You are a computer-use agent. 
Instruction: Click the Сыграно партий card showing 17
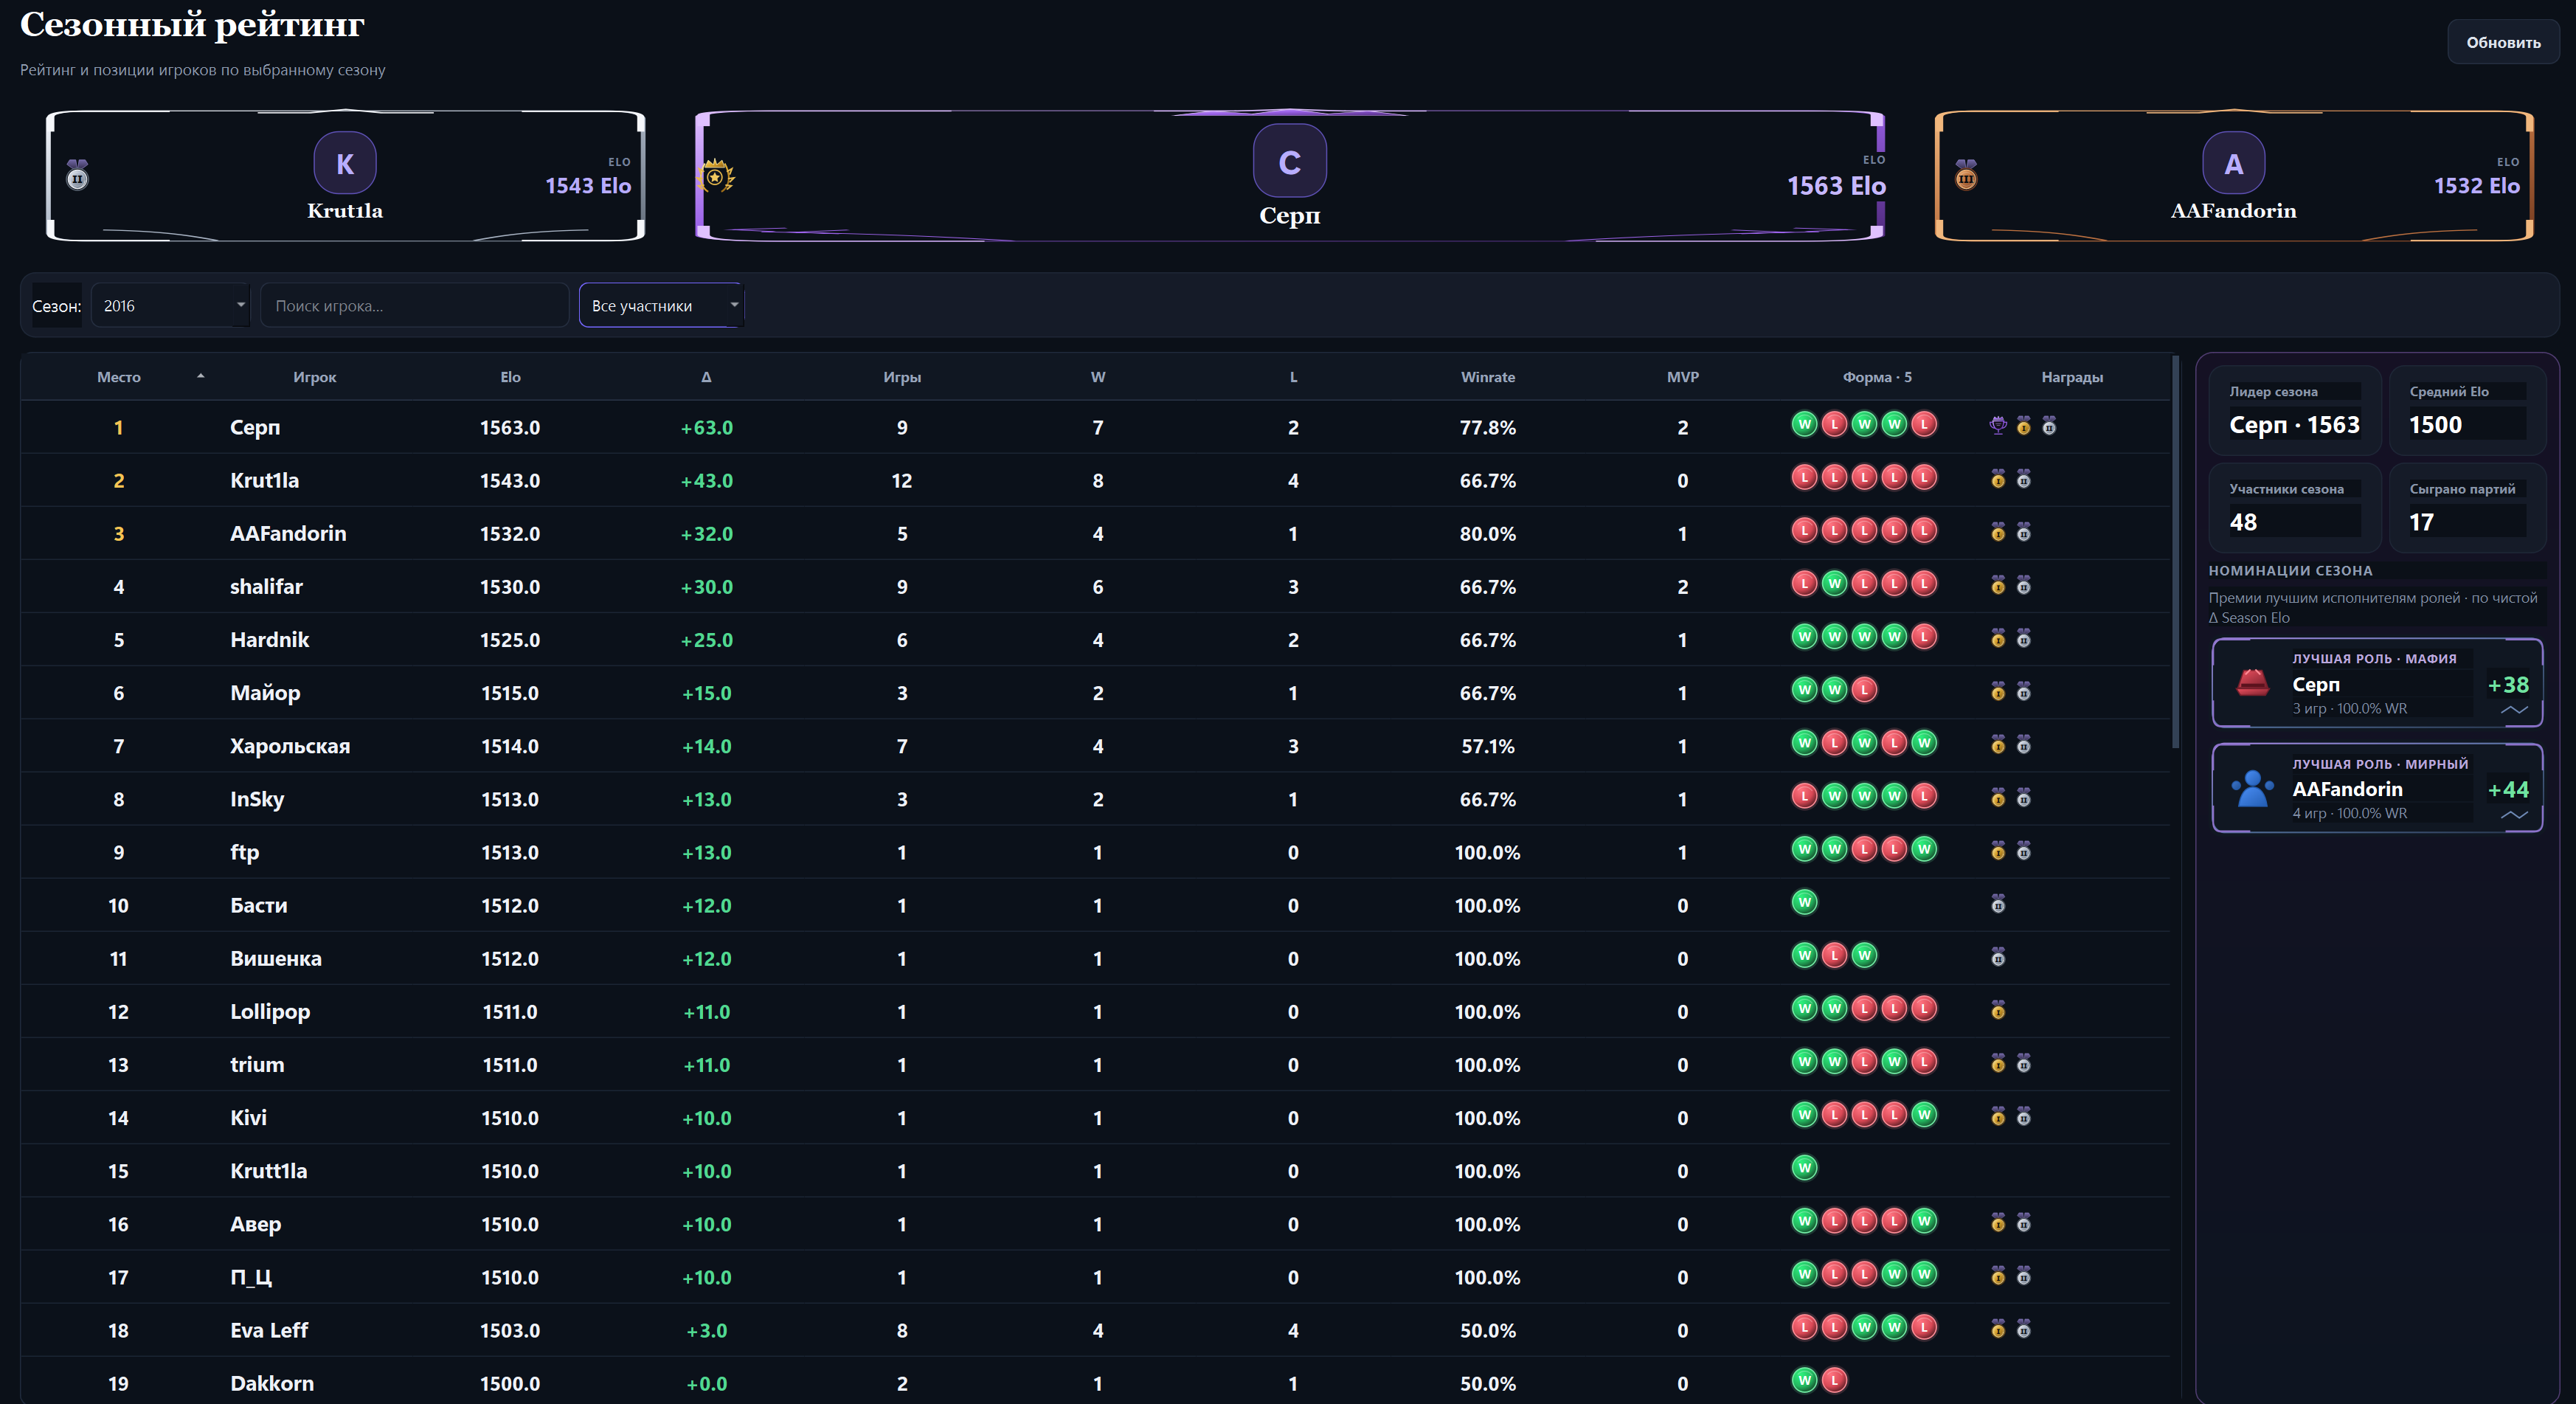[2467, 508]
